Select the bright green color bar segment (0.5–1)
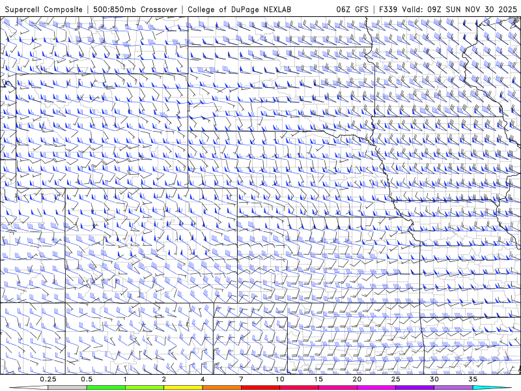 pos(106,388)
